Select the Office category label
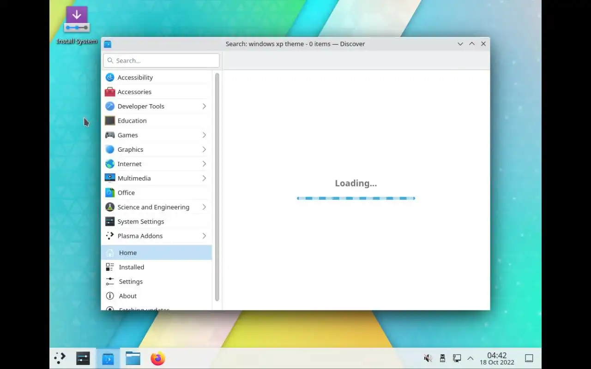This screenshot has width=591, height=369. 126,193
